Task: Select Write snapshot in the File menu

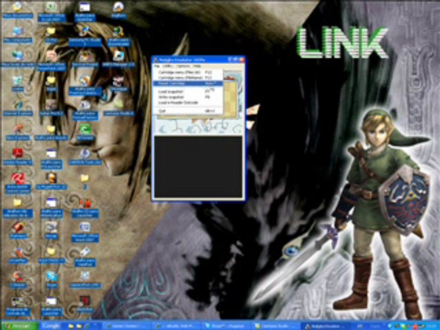Action: click(187, 97)
